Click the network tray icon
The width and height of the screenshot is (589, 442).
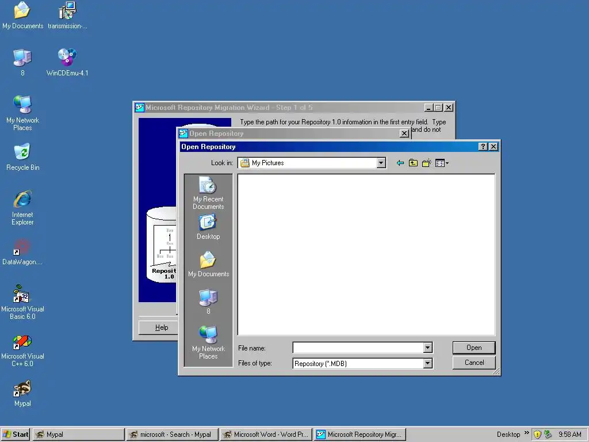tap(548, 435)
